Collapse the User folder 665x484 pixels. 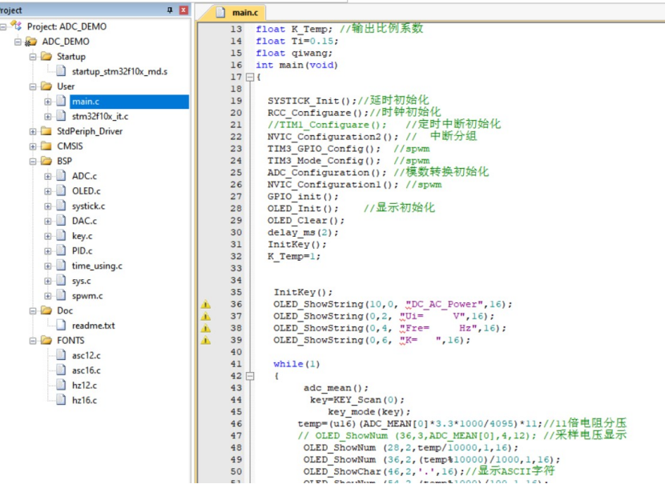click(33, 87)
